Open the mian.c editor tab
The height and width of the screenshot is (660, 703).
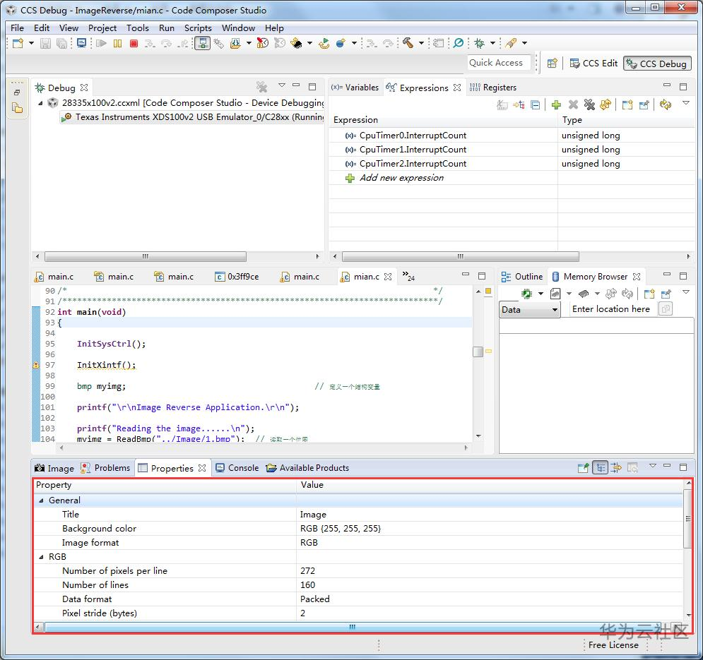coord(366,277)
